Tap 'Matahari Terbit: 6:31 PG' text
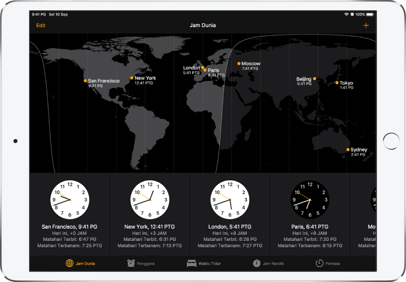 [x=150, y=239]
